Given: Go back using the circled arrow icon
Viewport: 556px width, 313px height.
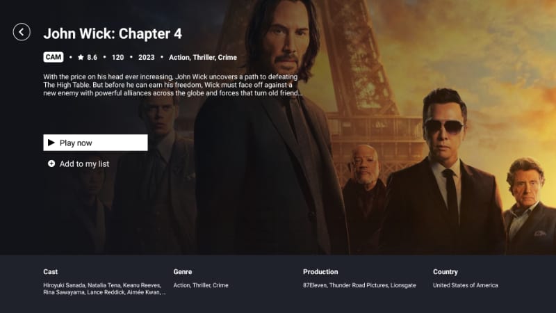Looking at the screenshot, I should click(22, 32).
